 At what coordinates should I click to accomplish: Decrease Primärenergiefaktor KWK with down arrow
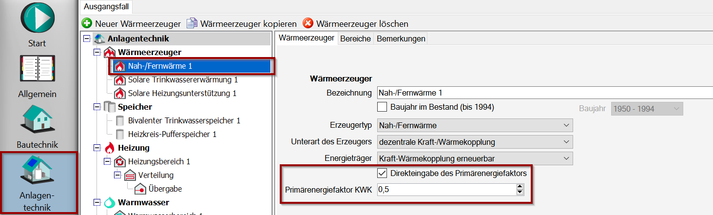pyautogui.click(x=520, y=193)
